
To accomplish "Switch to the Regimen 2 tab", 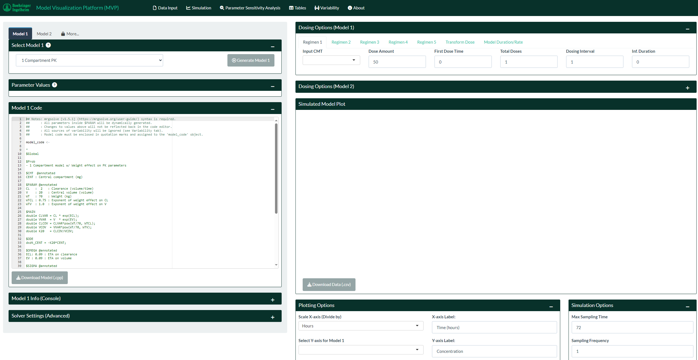I will [x=341, y=42].
